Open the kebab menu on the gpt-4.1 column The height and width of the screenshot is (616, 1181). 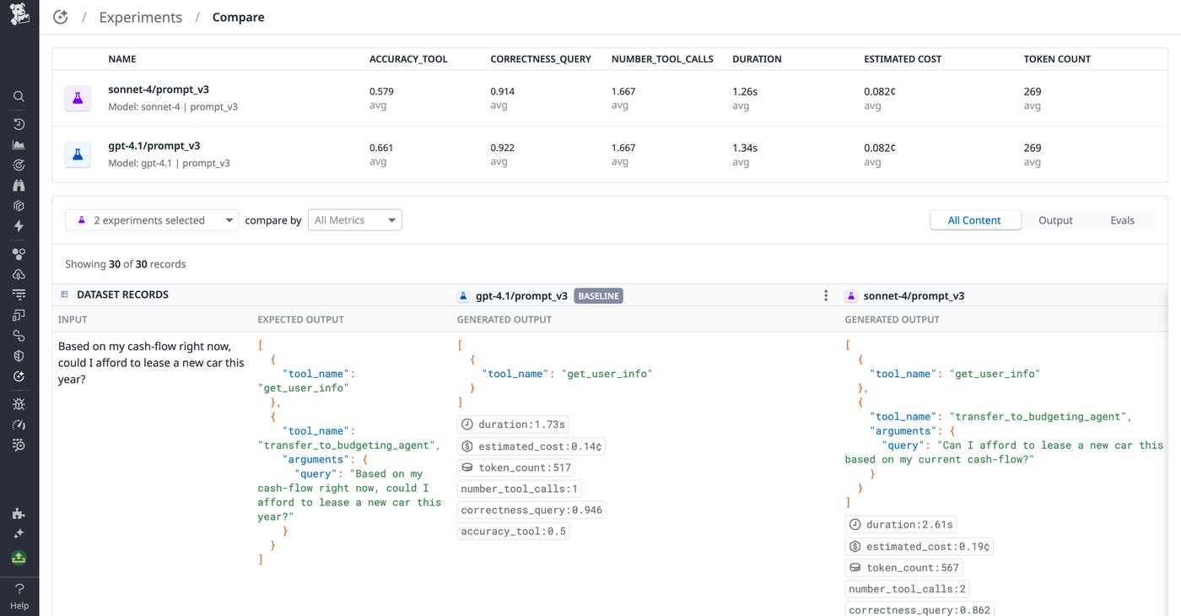point(826,296)
